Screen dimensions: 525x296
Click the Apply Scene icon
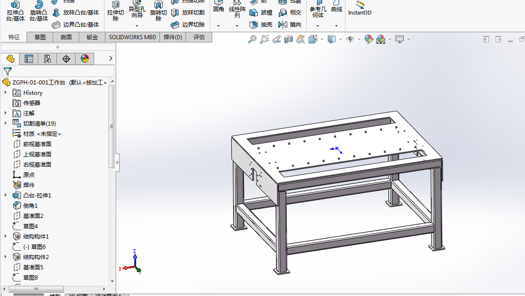380,39
